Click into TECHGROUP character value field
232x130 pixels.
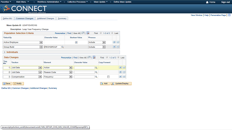pos(53,47)
